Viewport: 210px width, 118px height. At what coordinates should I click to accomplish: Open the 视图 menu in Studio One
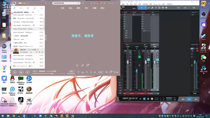pos(151,4)
